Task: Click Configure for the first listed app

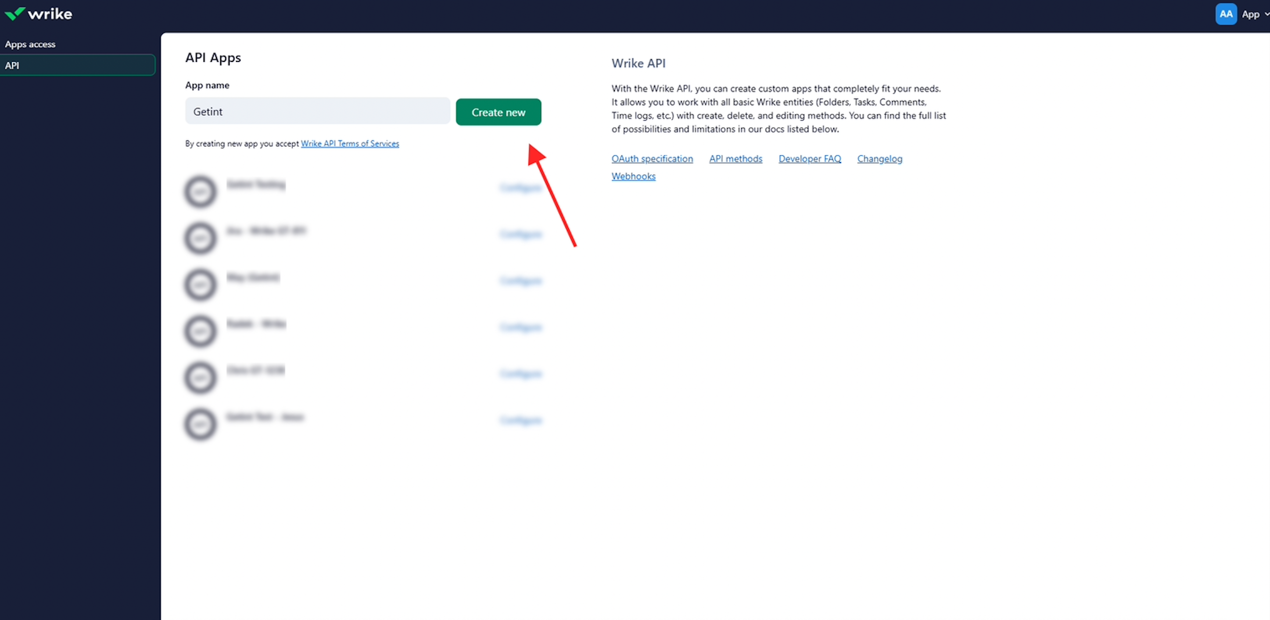Action: click(x=520, y=188)
